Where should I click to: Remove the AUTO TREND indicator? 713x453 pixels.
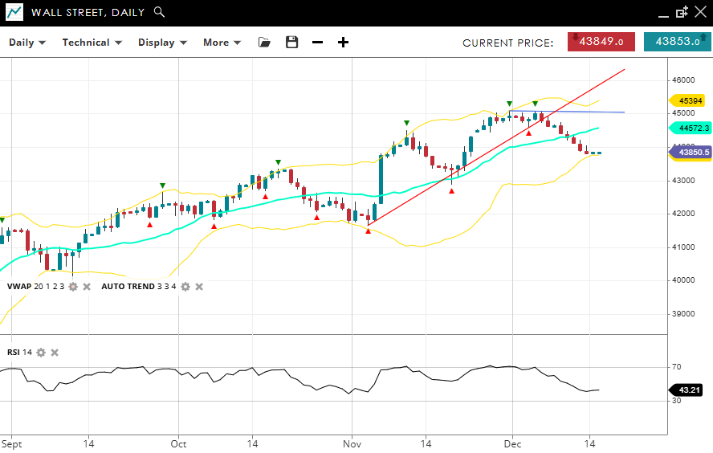[199, 287]
